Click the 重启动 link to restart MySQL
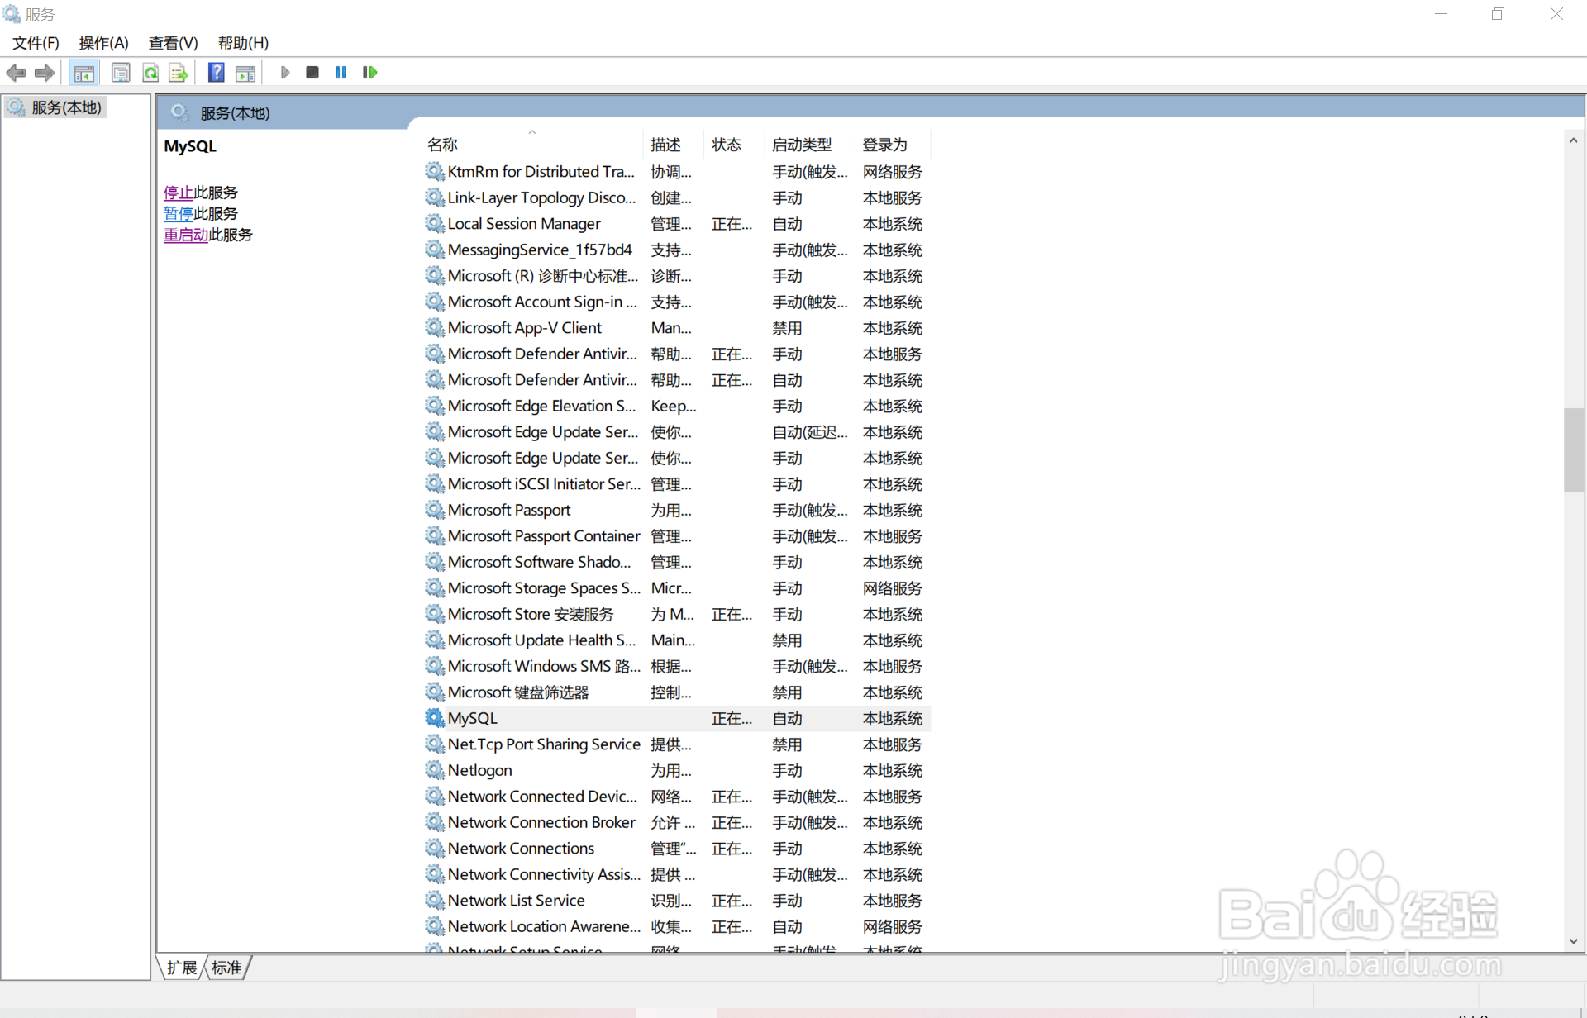1587x1018 pixels. coord(186,235)
